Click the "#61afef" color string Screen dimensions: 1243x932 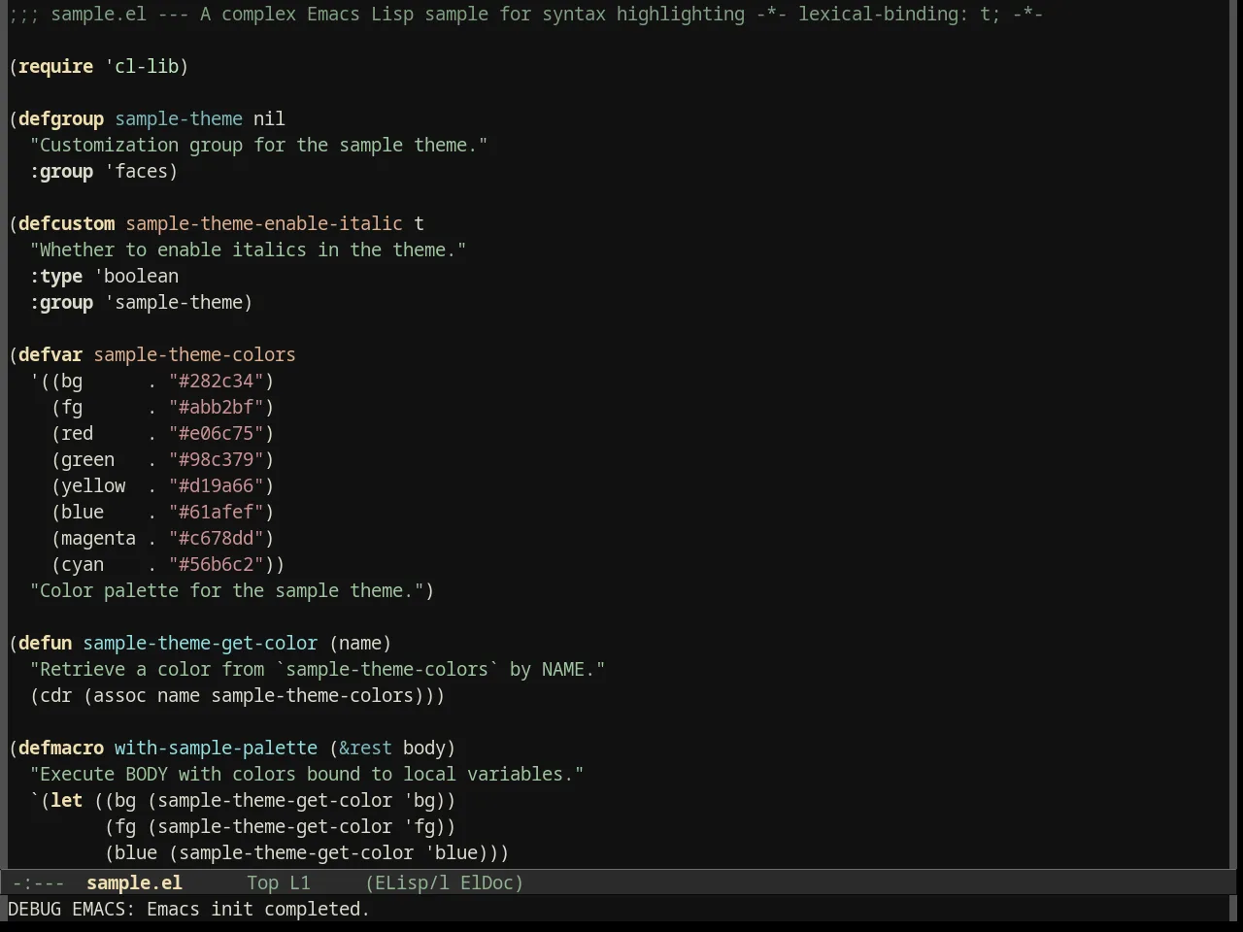[x=217, y=512]
